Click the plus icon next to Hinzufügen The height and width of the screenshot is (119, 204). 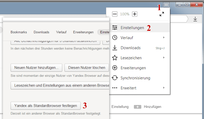(138, 107)
